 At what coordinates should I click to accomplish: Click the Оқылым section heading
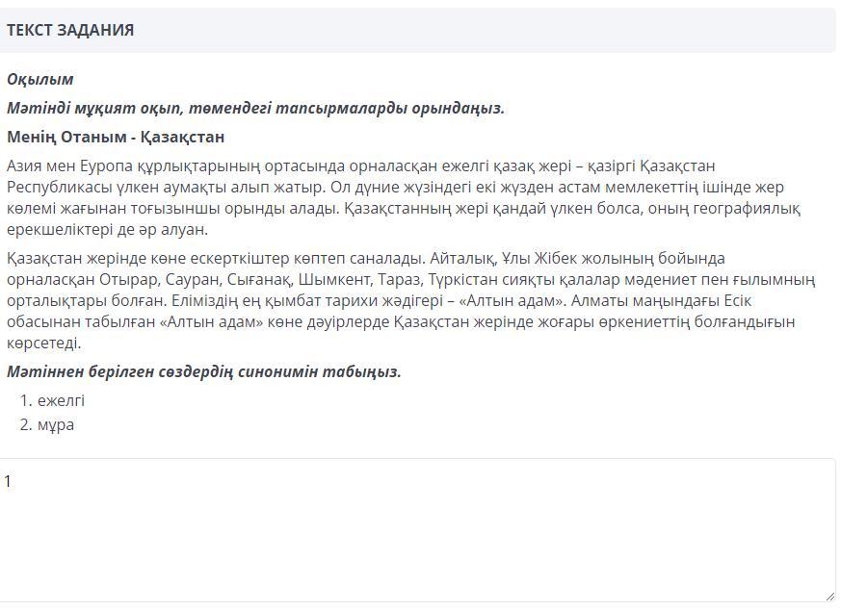click(x=39, y=79)
